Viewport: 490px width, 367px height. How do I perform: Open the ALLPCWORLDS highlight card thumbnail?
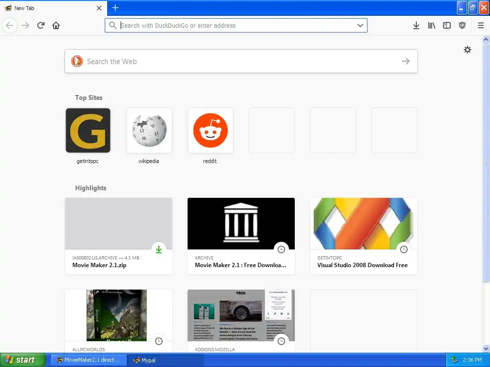pos(119,315)
